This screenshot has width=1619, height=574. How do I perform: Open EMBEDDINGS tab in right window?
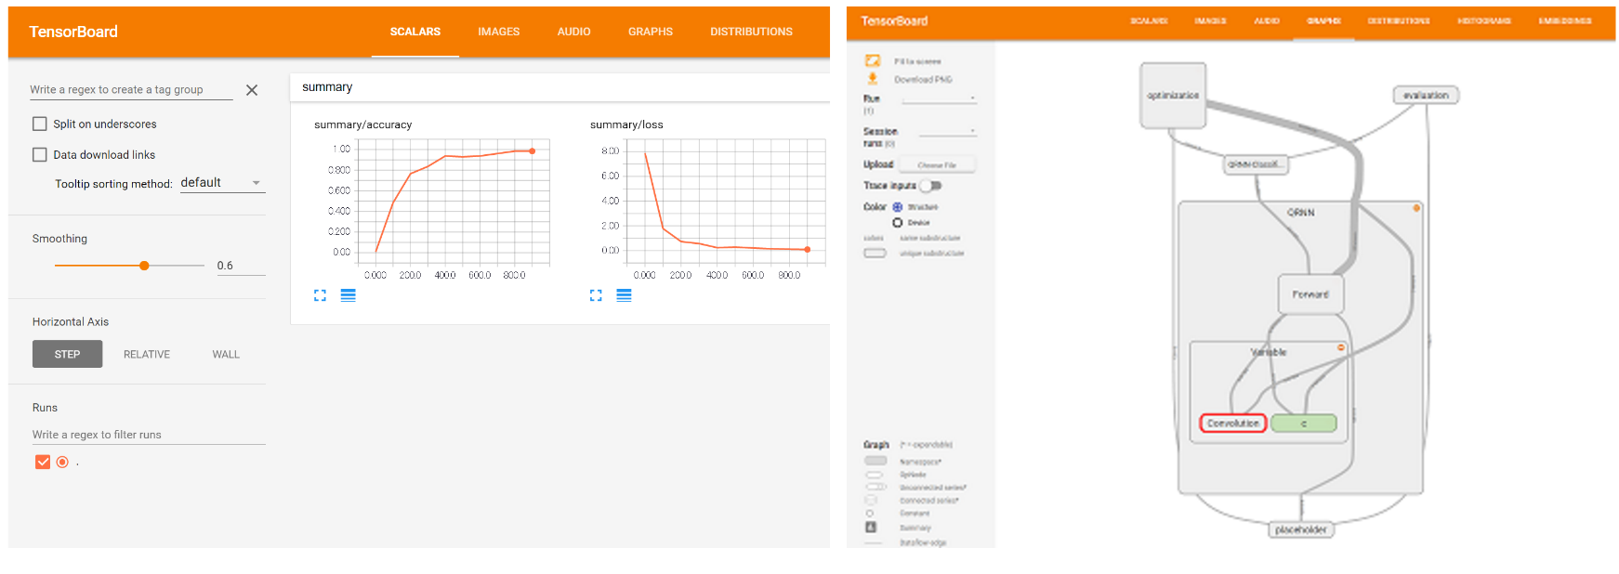coord(1565,20)
